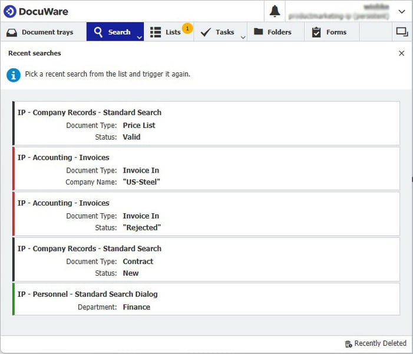Run the Price List Valid search
Screen dimensions: 413x354
pyautogui.click(x=206, y=124)
